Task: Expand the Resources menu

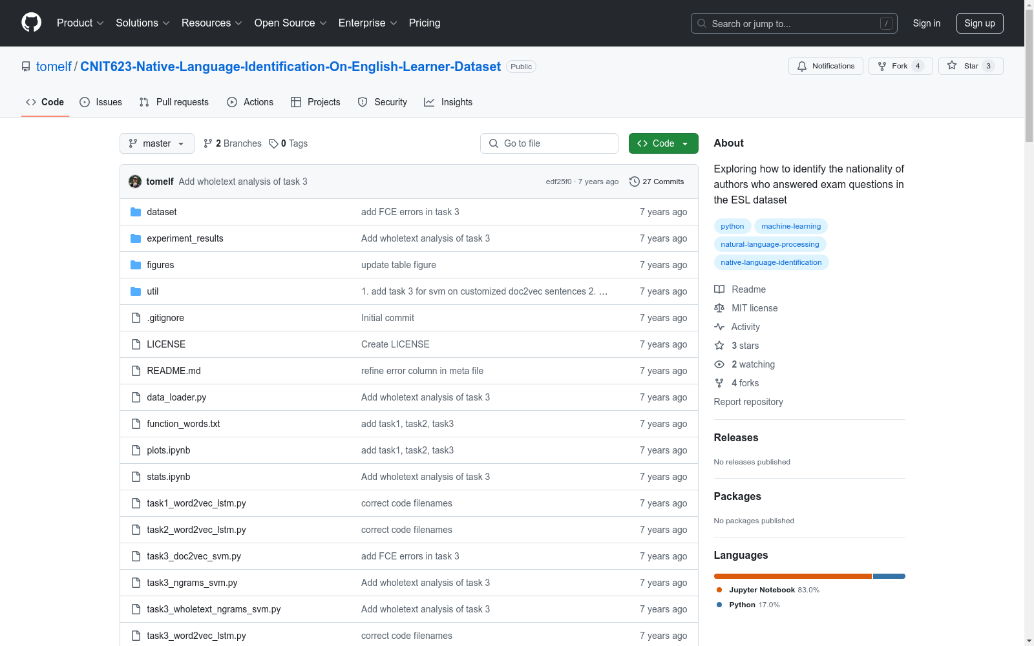Action: click(212, 23)
